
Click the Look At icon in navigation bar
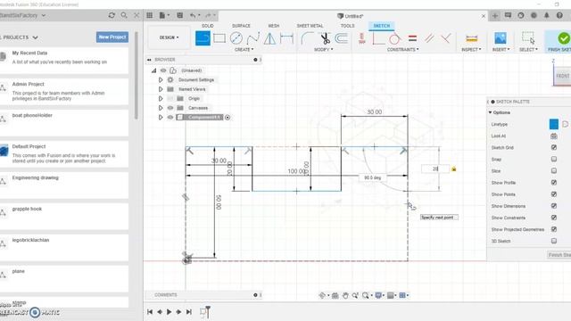point(335,295)
